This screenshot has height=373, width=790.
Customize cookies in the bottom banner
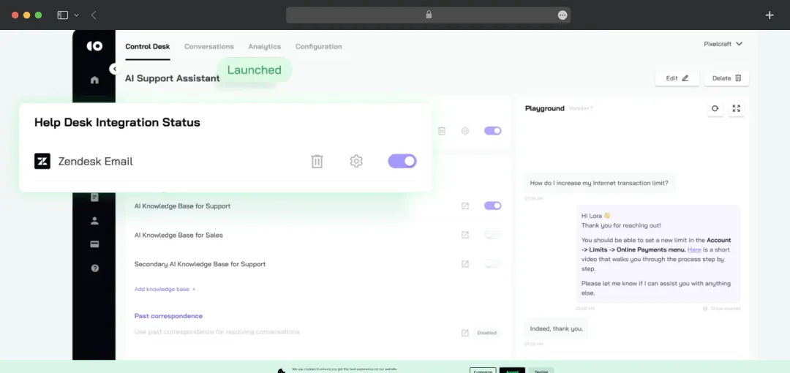483,371
